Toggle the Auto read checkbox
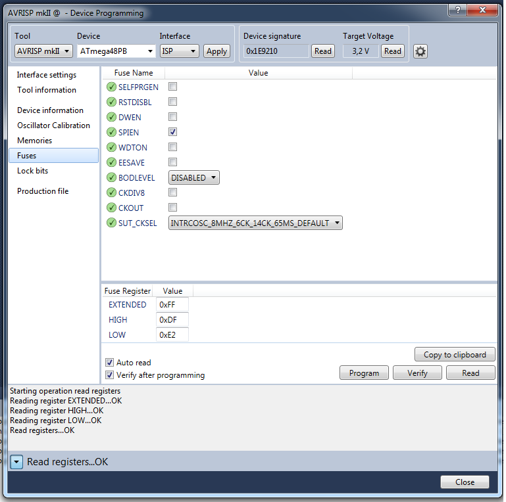506x502 pixels. point(109,363)
